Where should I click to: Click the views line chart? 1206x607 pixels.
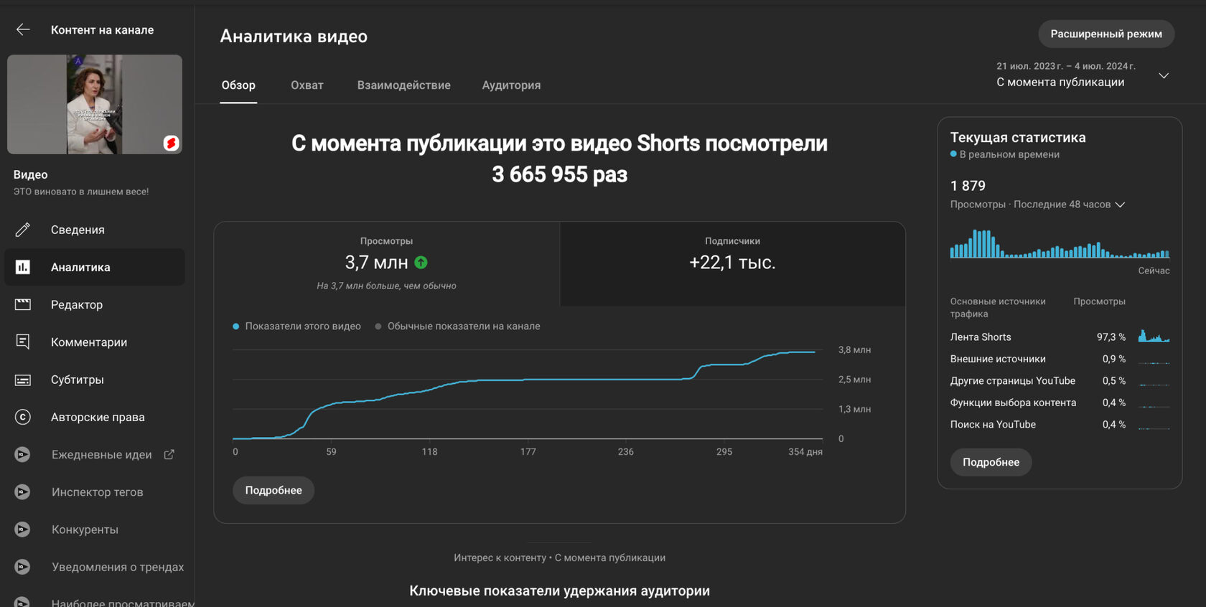528,394
